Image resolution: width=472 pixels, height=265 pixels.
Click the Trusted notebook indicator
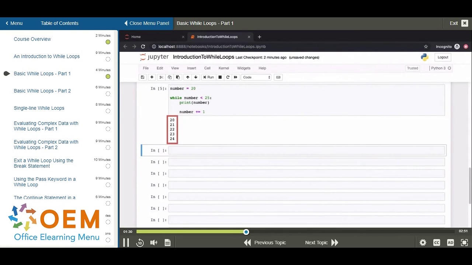pyautogui.click(x=412, y=68)
